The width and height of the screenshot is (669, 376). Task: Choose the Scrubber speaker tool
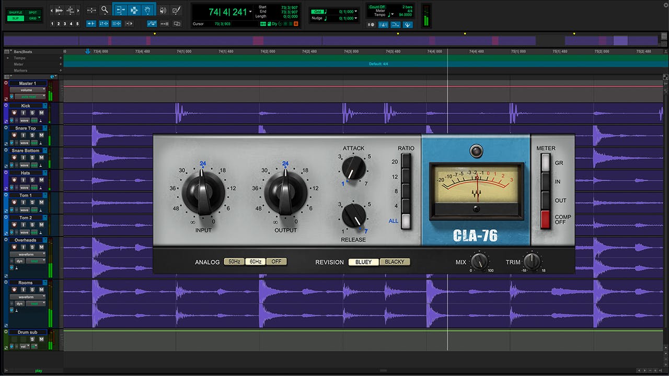pyautogui.click(x=163, y=10)
